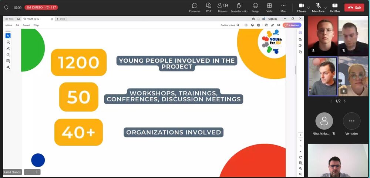Viewport: 370px width, 178px height.
Task: Click the current page number box
Action: tap(300, 135)
